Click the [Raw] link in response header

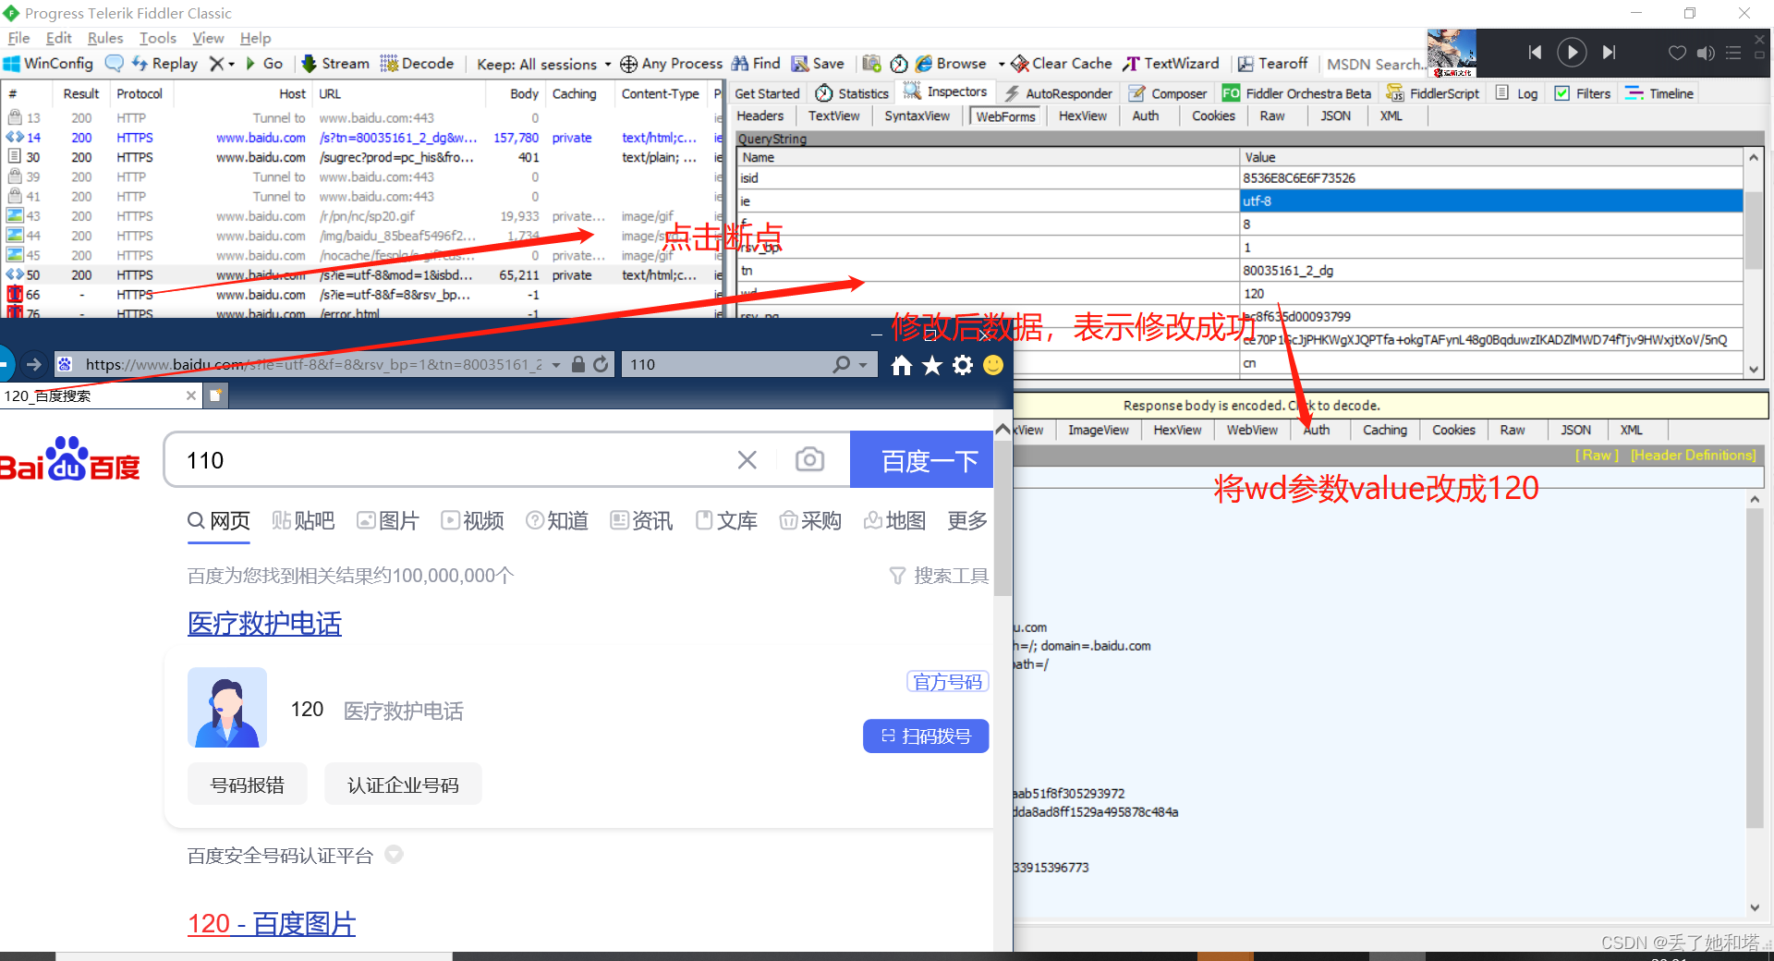pyautogui.click(x=1597, y=455)
